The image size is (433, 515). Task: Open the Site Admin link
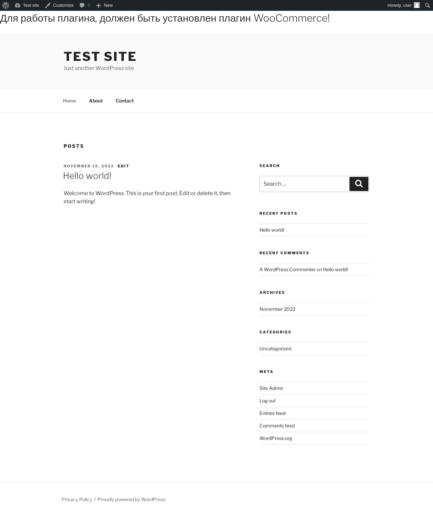tap(271, 388)
